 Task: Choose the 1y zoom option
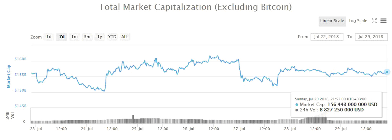99,37
